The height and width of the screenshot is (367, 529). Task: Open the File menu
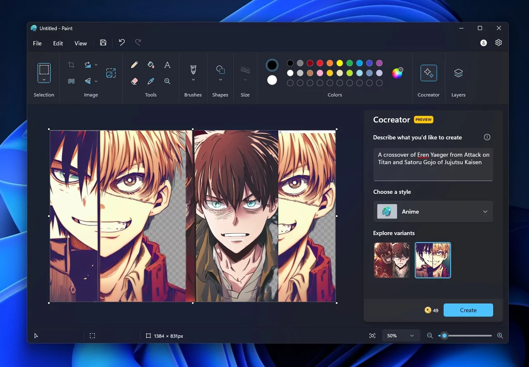(37, 43)
